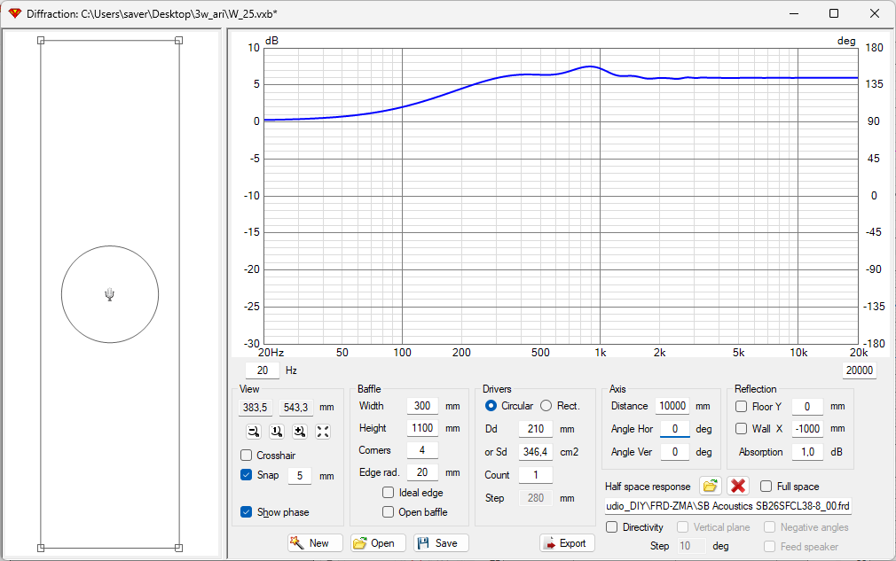Export the diffraction response
The image size is (896, 561).
coord(567,542)
